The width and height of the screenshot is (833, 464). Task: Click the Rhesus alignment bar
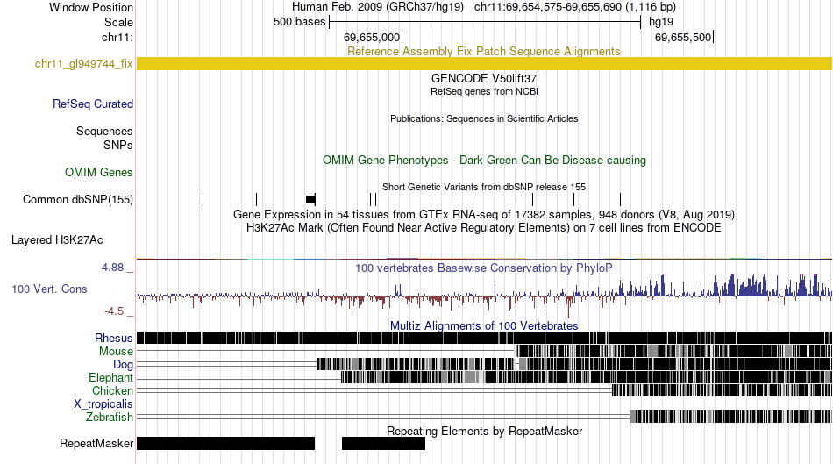click(x=484, y=338)
